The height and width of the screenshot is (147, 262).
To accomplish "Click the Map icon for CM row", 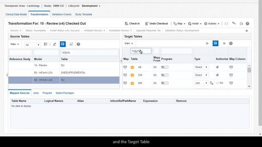I will pyautogui.click(x=125, y=75).
